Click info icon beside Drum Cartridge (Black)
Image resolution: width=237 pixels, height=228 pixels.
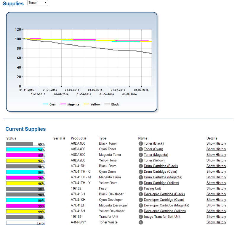point(140,166)
